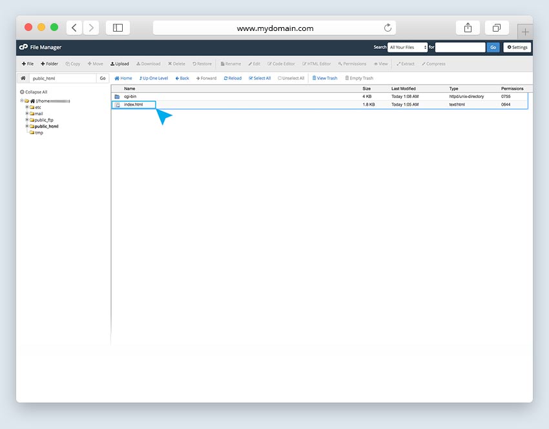Click the Upload toolbar button
The width and height of the screenshot is (549, 429).
click(x=119, y=64)
